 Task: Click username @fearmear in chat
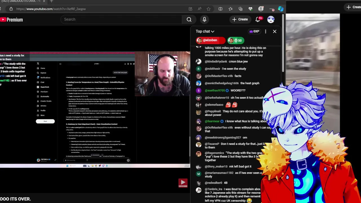212,121
